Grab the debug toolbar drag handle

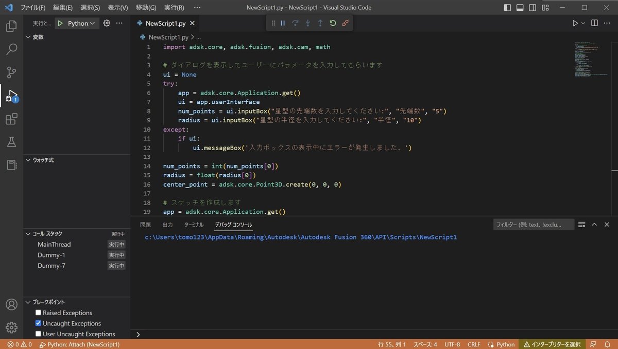pyautogui.click(x=273, y=23)
